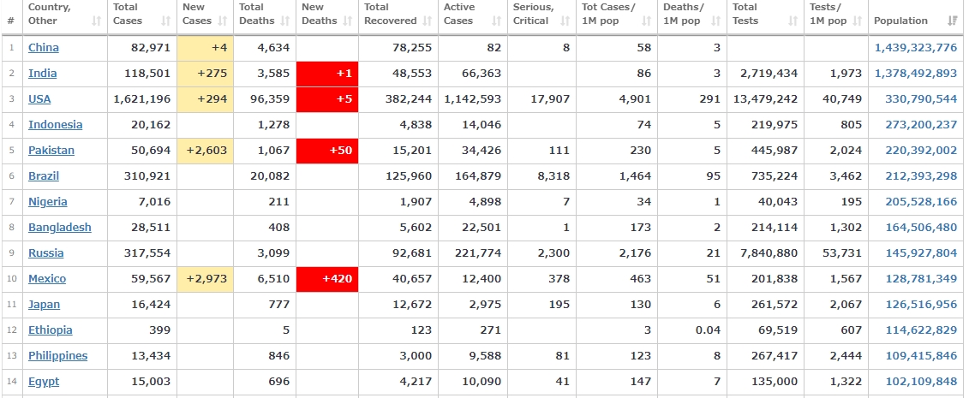969x398 pixels.
Task: Click the Total Recovered column header
Action: (x=390, y=14)
